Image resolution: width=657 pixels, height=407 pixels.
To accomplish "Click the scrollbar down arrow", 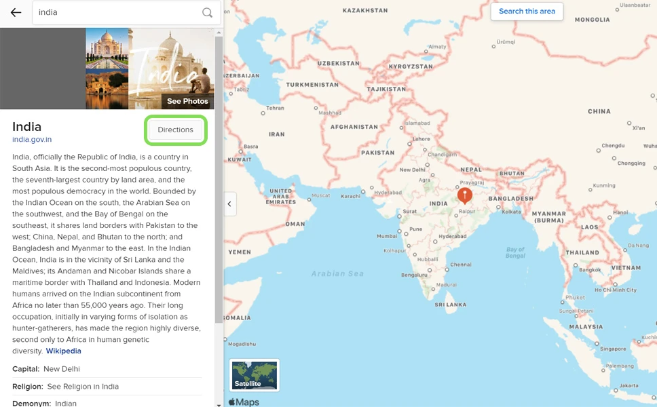I will pos(219,404).
